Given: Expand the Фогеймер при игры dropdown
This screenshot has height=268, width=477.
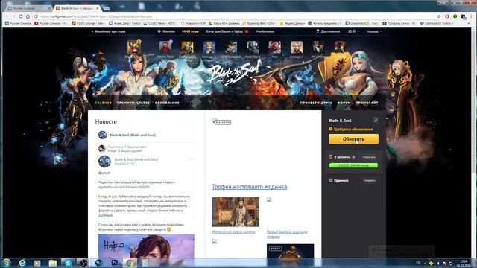Looking at the screenshot, I should click(108, 31).
